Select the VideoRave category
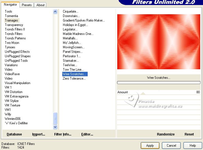Viewport: 203px width, 150px height. pos(12,74)
